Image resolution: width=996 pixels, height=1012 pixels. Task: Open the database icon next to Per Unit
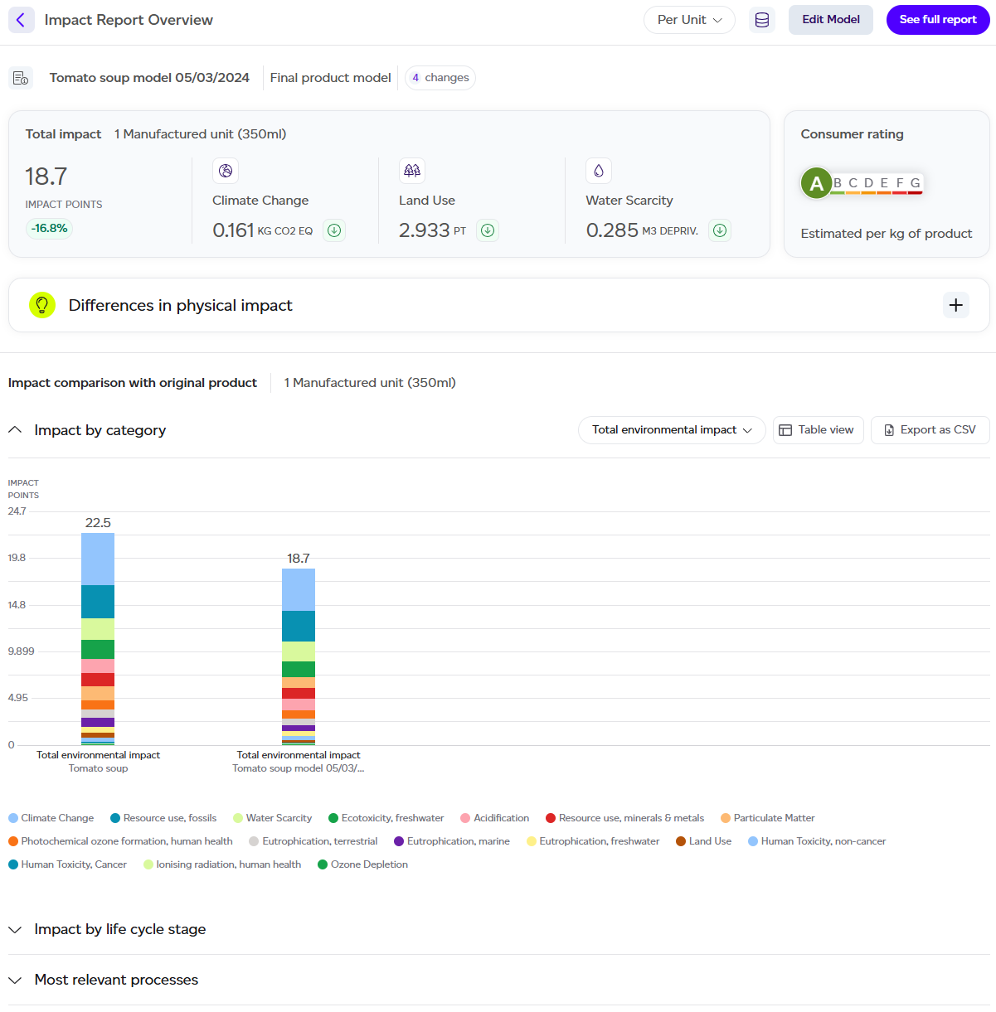761,20
